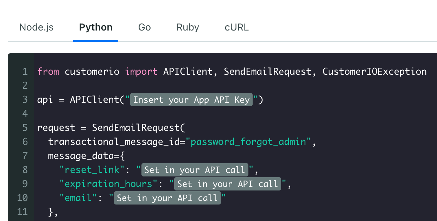437x221 pixels.
Task: Click line number 5 in the gutter
Action: (x=25, y=128)
